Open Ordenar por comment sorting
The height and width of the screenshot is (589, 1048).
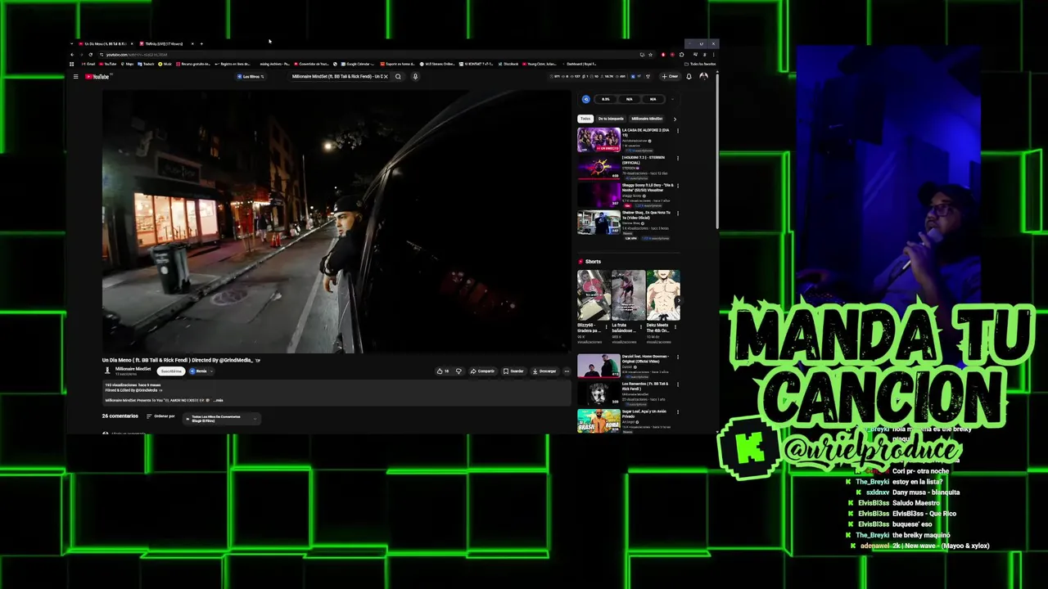tap(161, 416)
